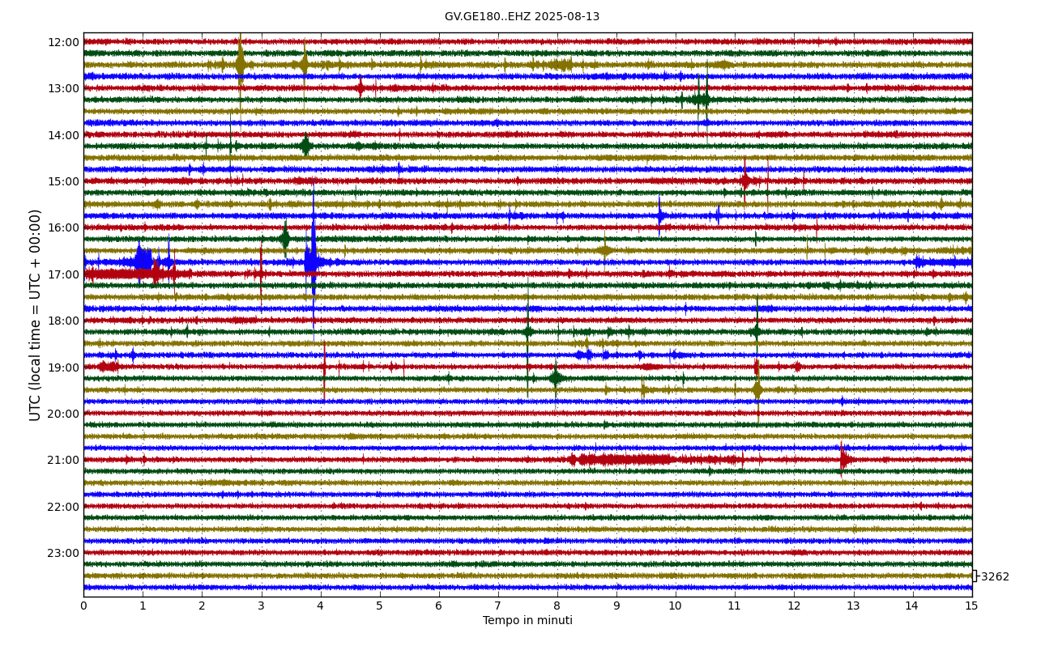This screenshot has width=1045, height=663.
Task: Click the x-axis tick label 0
Action: coord(83,606)
